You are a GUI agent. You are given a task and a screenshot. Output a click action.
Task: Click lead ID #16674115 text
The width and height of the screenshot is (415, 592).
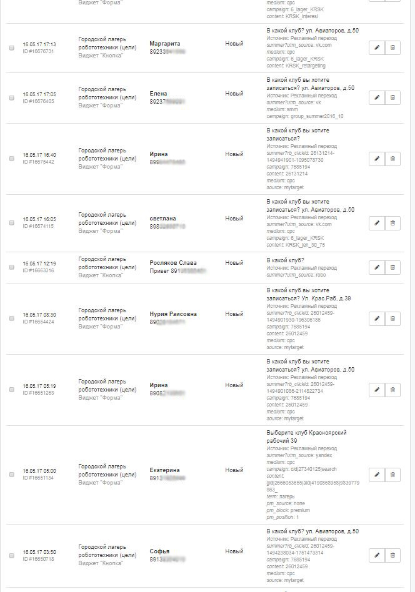(39, 226)
